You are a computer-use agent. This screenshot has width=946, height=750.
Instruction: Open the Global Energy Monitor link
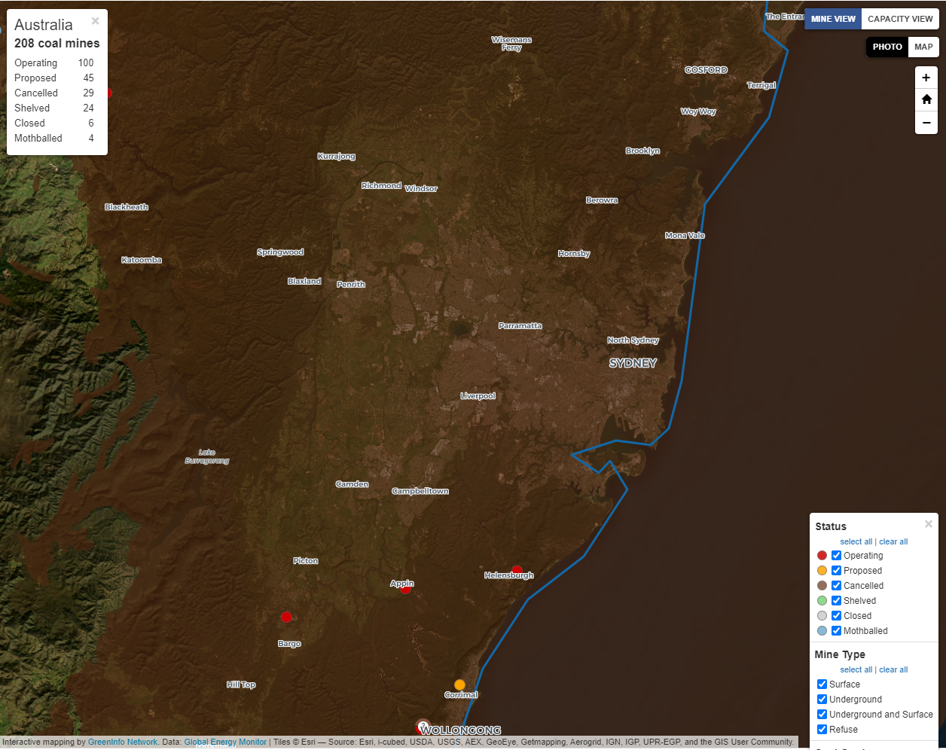225,742
